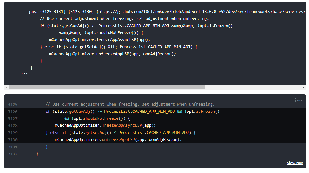The height and width of the screenshot is (173, 309).
Task: Click line number 3127
Action: point(13,118)
